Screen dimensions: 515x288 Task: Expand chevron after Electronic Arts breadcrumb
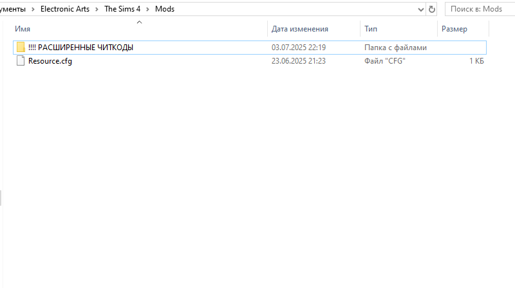point(97,9)
